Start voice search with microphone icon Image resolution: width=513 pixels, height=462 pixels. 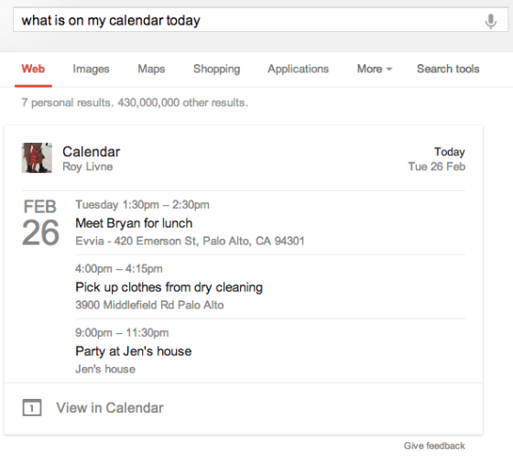click(490, 21)
